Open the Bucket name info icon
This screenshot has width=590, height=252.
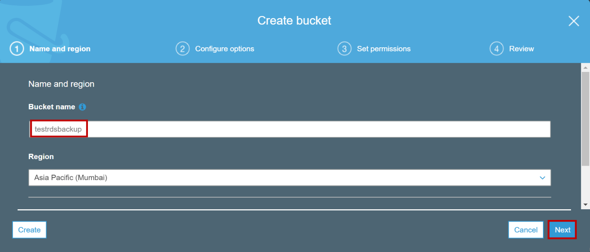(83, 107)
